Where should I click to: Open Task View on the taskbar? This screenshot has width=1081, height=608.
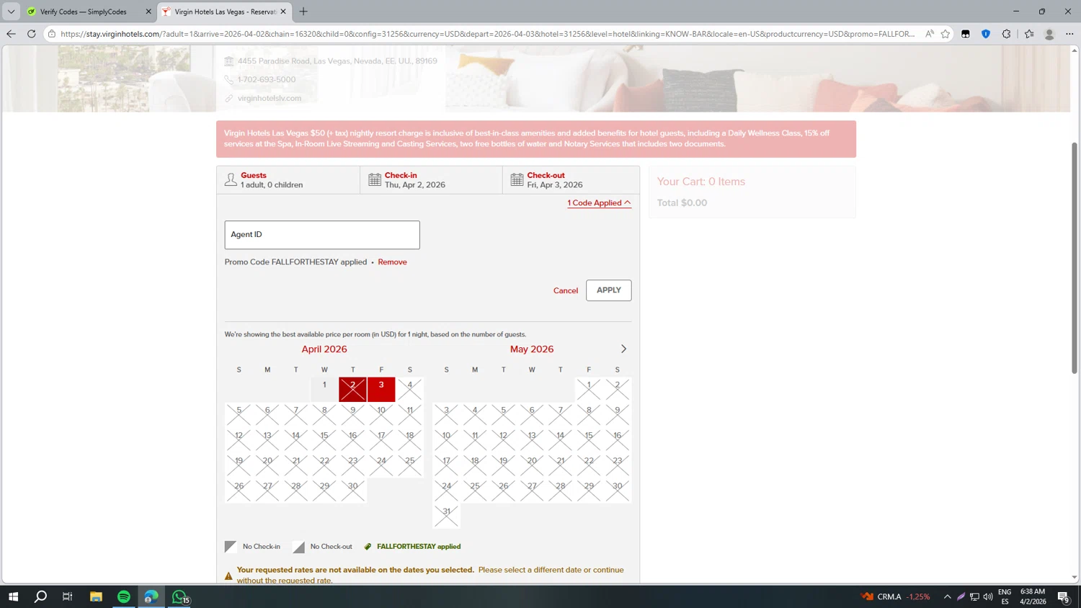point(68,596)
